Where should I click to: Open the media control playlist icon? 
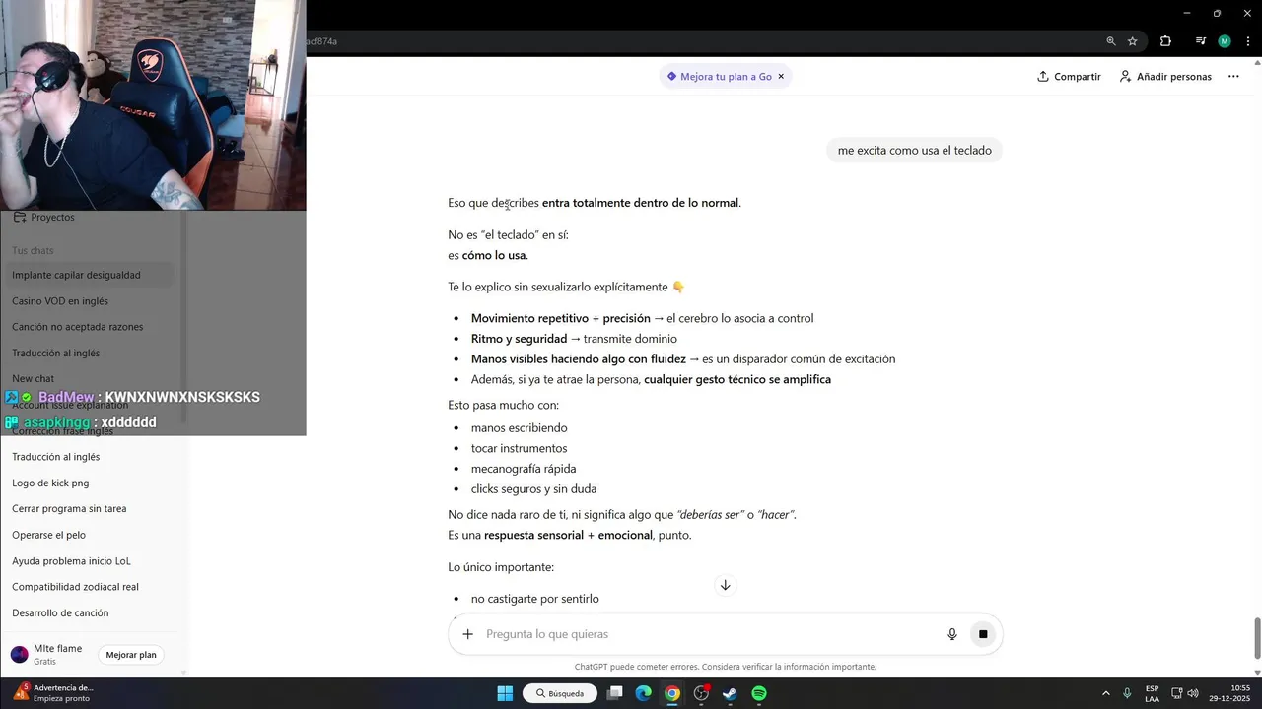pos(1200,41)
